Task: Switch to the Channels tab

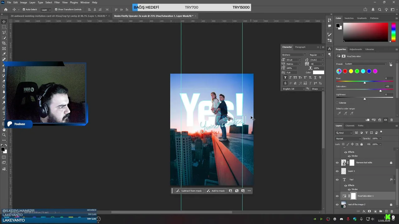Action: pos(350,126)
